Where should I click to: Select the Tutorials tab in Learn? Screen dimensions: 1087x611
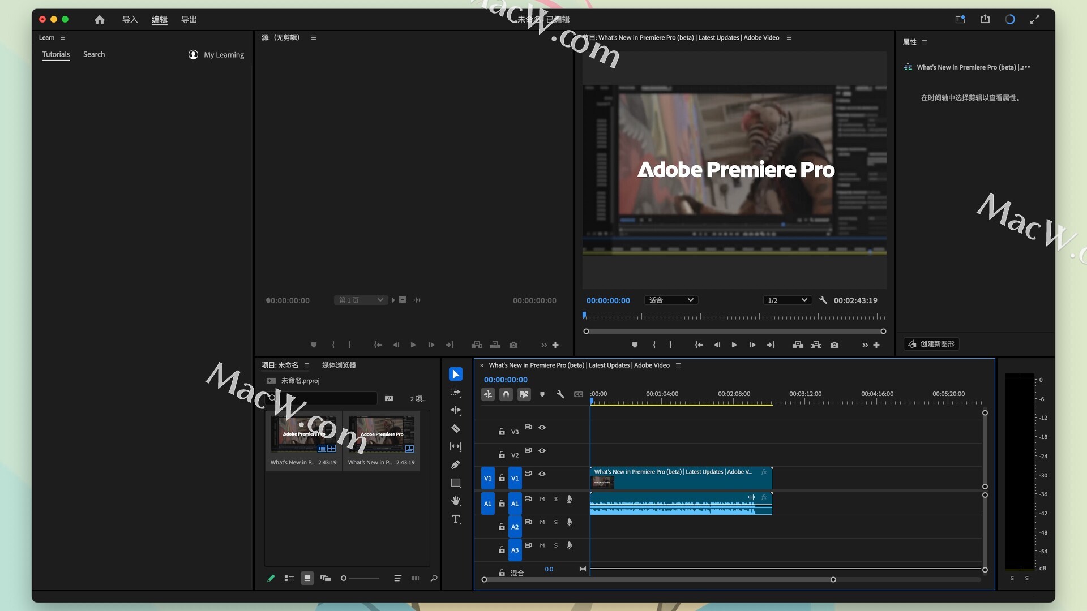coord(56,54)
